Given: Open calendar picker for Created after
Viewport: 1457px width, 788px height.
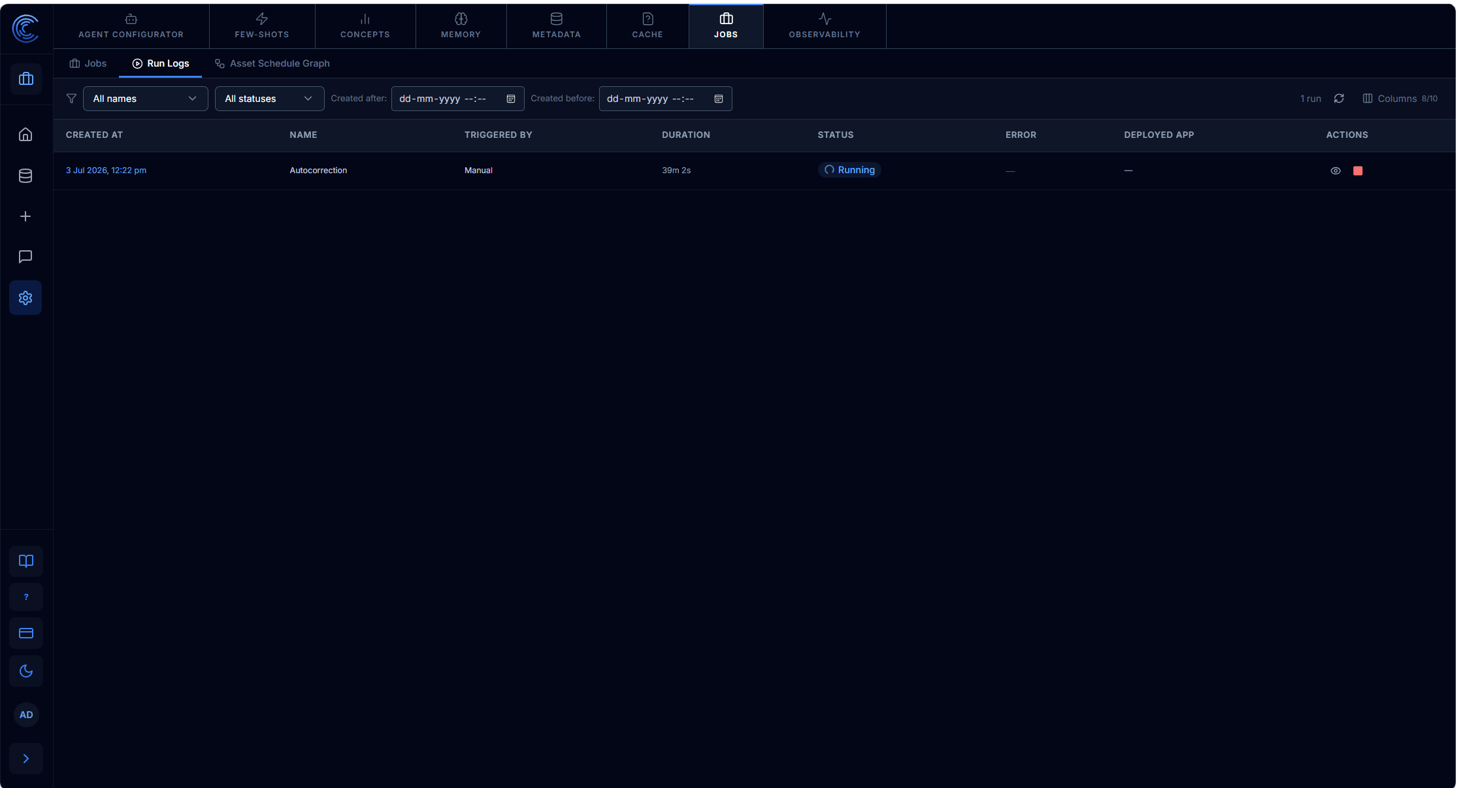Looking at the screenshot, I should [x=511, y=99].
